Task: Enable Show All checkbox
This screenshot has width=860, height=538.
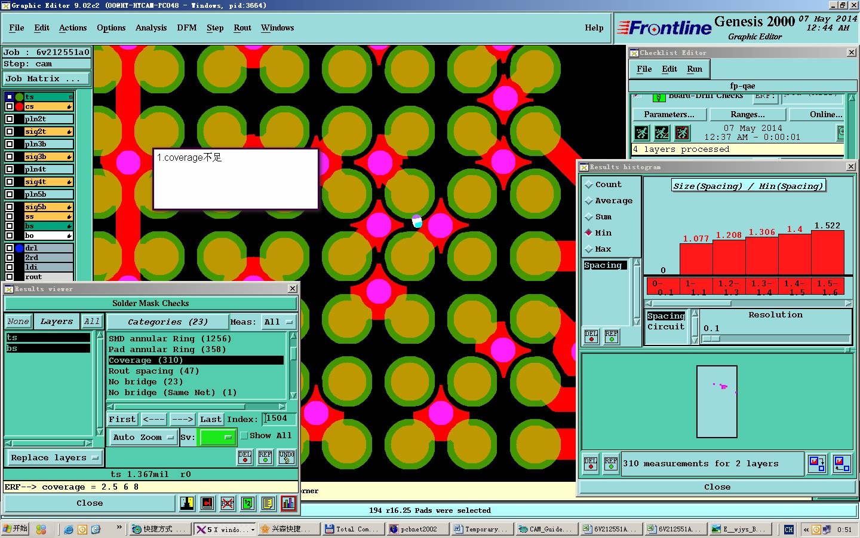Action: coord(244,436)
